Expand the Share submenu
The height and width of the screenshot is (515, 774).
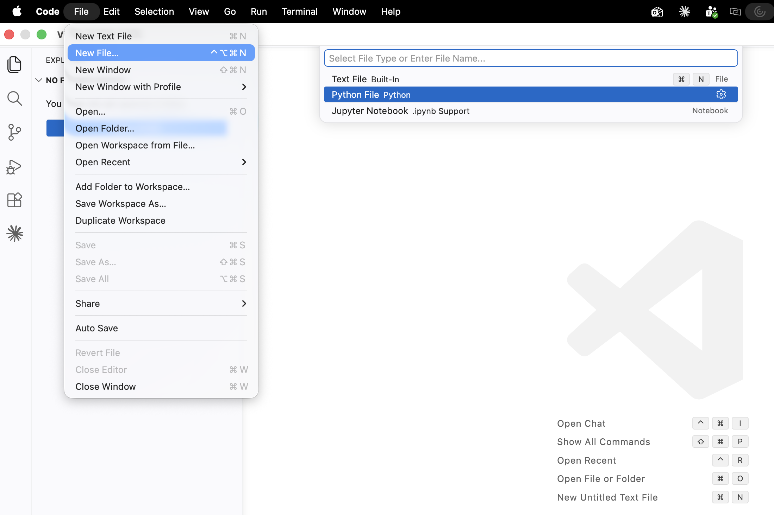161,304
